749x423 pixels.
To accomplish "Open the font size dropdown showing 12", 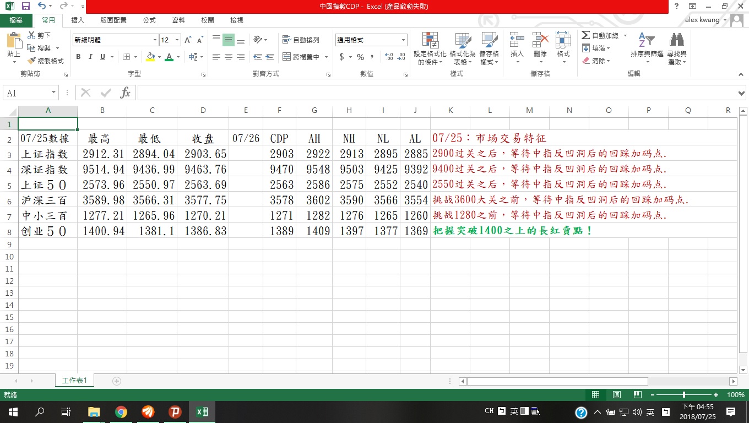I will pyautogui.click(x=177, y=40).
